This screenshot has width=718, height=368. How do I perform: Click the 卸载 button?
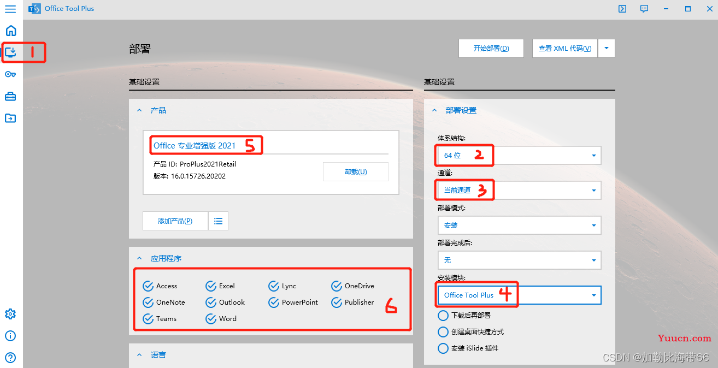point(356,171)
